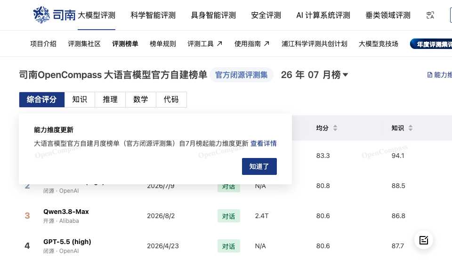Click 查看详情 link in the popup
This screenshot has height=268, width=452.
point(264,143)
